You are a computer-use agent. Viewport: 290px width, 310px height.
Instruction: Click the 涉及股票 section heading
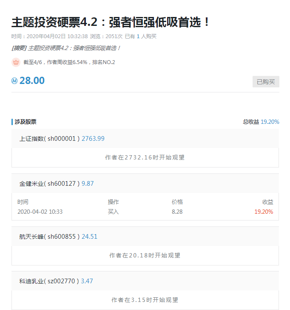tap(26, 122)
